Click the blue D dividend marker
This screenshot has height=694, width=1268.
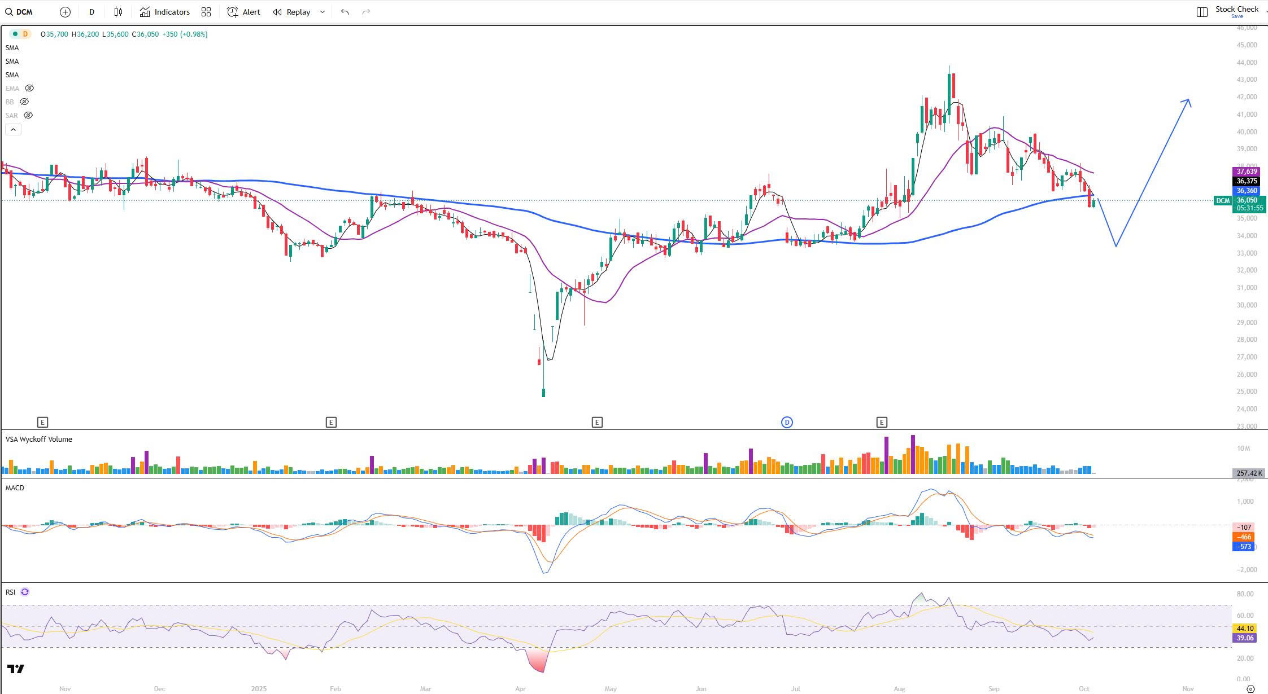click(787, 422)
